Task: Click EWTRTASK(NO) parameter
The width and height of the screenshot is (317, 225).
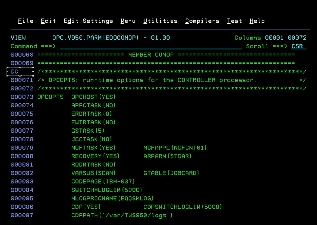Action: (x=93, y=123)
